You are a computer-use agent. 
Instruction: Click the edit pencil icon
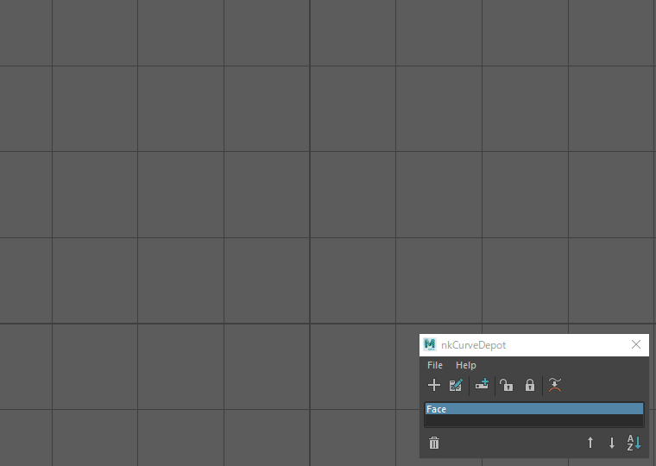click(456, 385)
